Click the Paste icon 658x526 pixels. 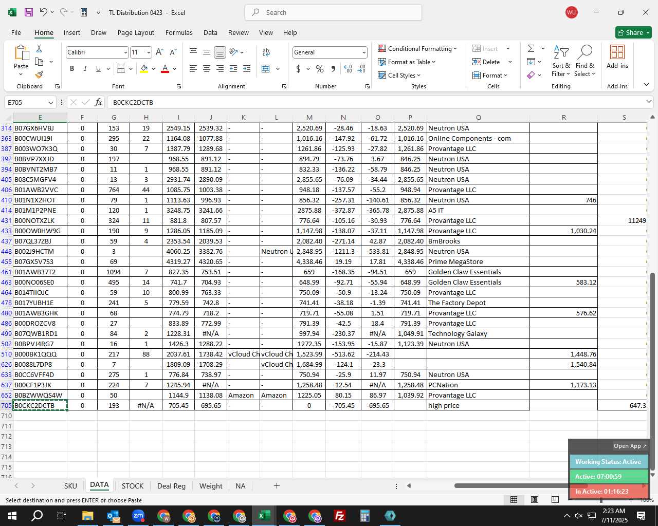point(21,53)
